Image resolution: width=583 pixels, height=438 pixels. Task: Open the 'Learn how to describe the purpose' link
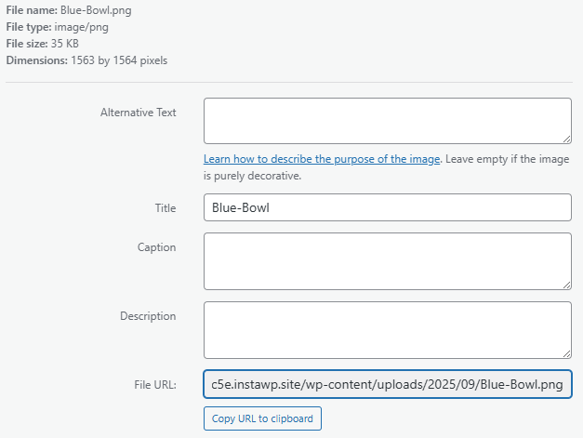[322, 159]
